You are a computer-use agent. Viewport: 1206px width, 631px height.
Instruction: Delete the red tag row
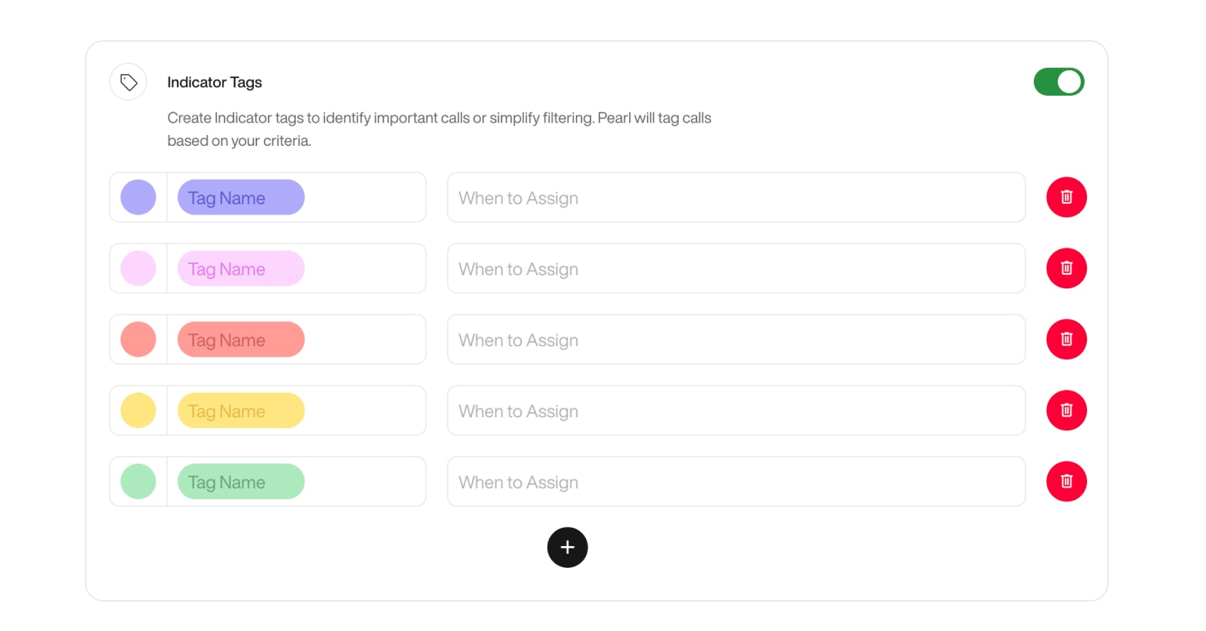pos(1066,339)
